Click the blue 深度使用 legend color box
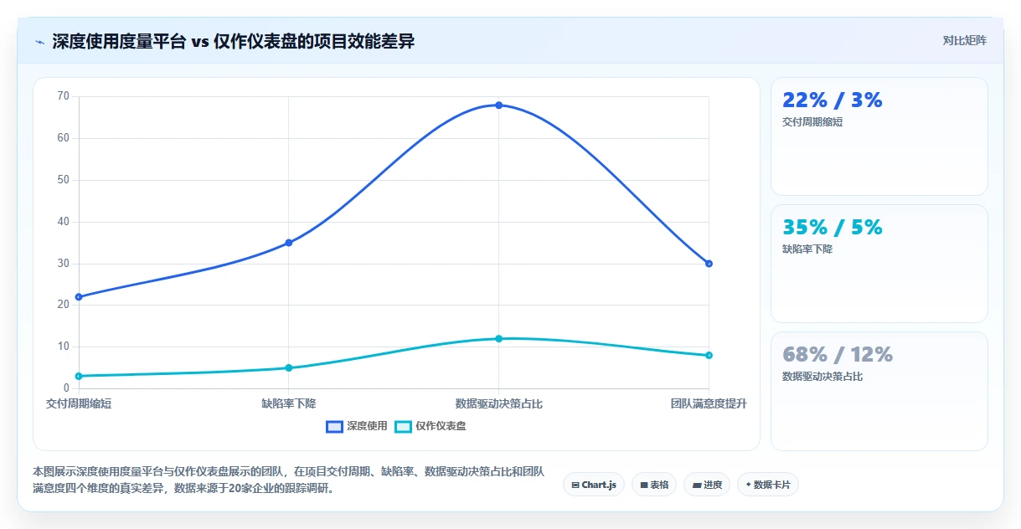Image resolution: width=1021 pixels, height=529 pixels. point(334,426)
